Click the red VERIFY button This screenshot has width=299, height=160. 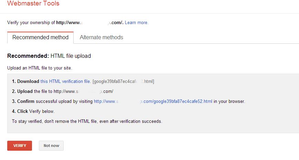tap(20, 146)
